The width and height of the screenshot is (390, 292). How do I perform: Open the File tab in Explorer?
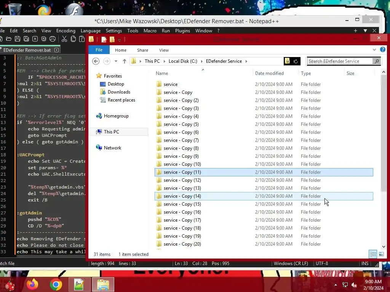pyautogui.click(x=99, y=50)
